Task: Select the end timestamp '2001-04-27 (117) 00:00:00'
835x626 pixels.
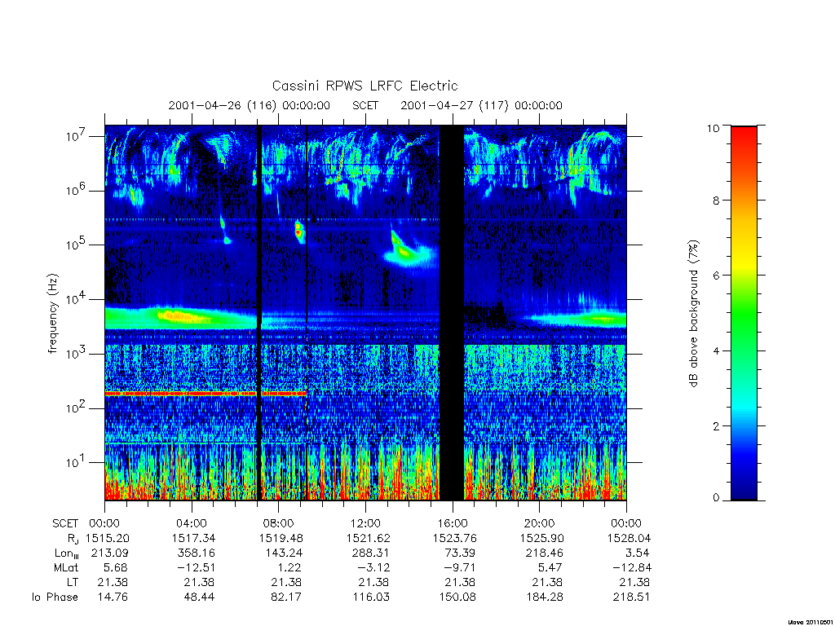Action: coord(481,105)
